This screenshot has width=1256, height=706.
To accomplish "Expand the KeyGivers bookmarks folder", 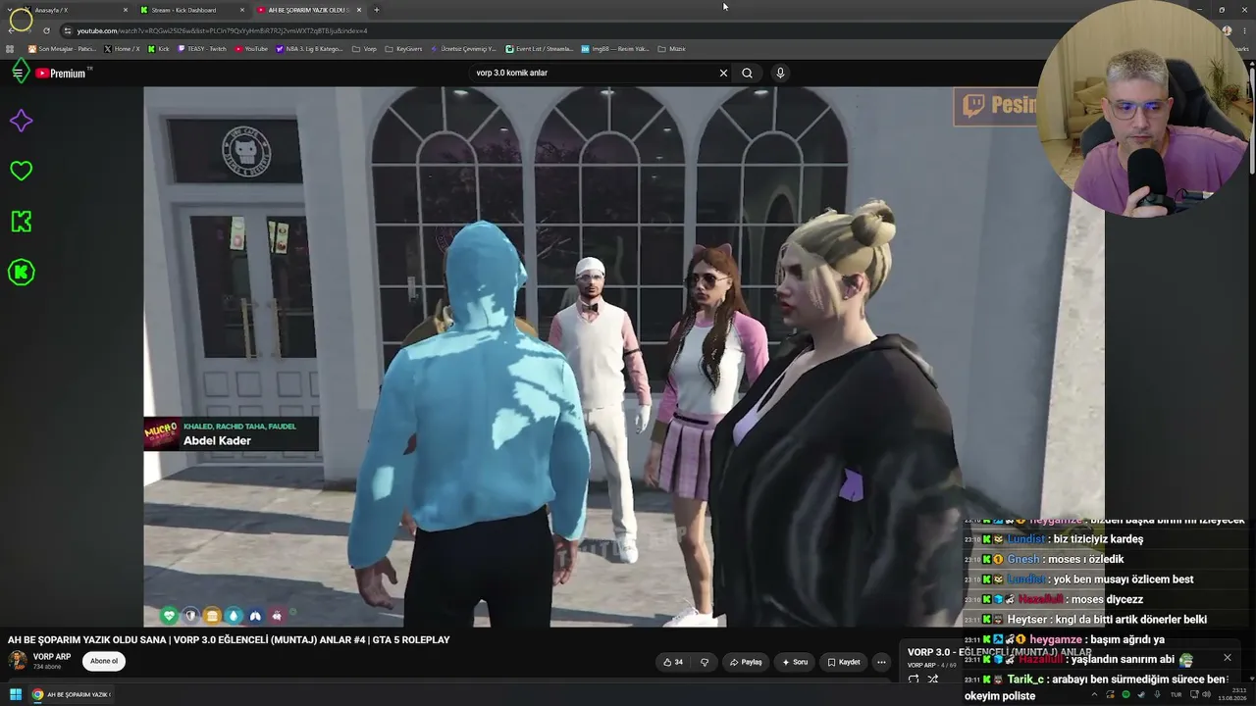I will [403, 49].
